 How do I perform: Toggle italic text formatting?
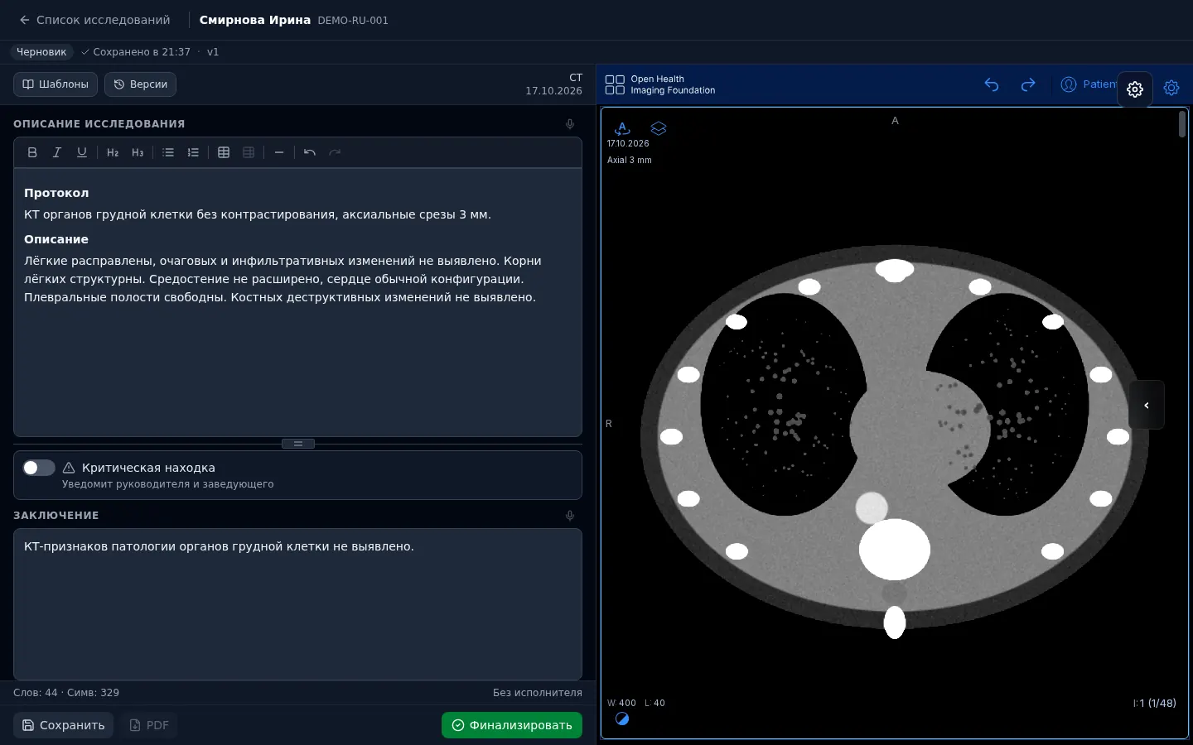click(57, 152)
